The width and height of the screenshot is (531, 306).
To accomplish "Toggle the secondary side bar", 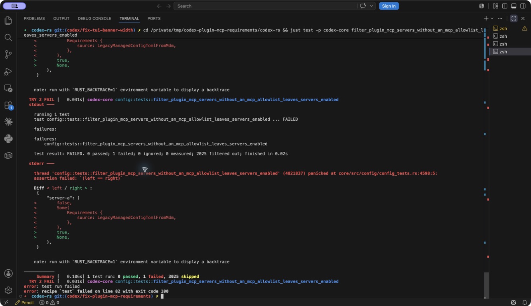I will 523,6.
